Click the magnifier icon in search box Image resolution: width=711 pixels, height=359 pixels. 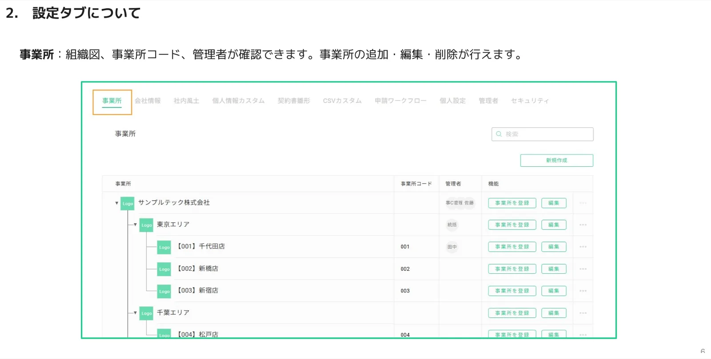[x=499, y=134]
